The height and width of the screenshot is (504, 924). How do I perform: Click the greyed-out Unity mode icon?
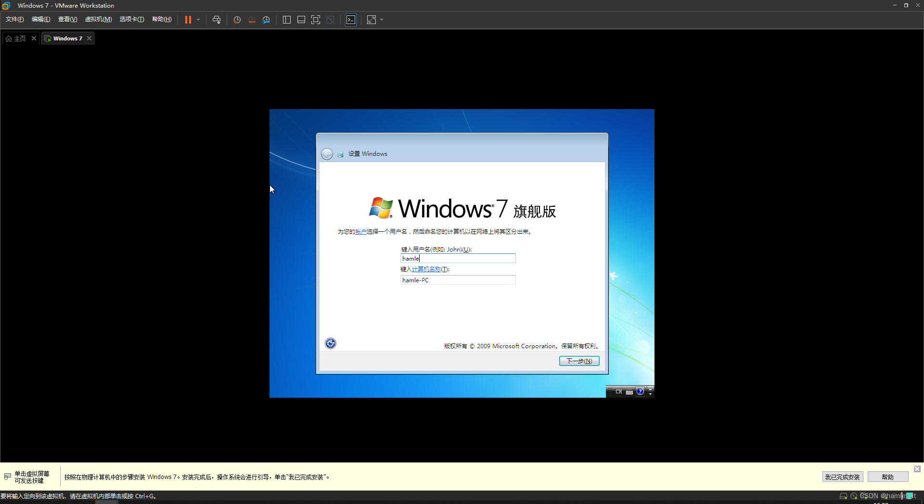pos(330,20)
